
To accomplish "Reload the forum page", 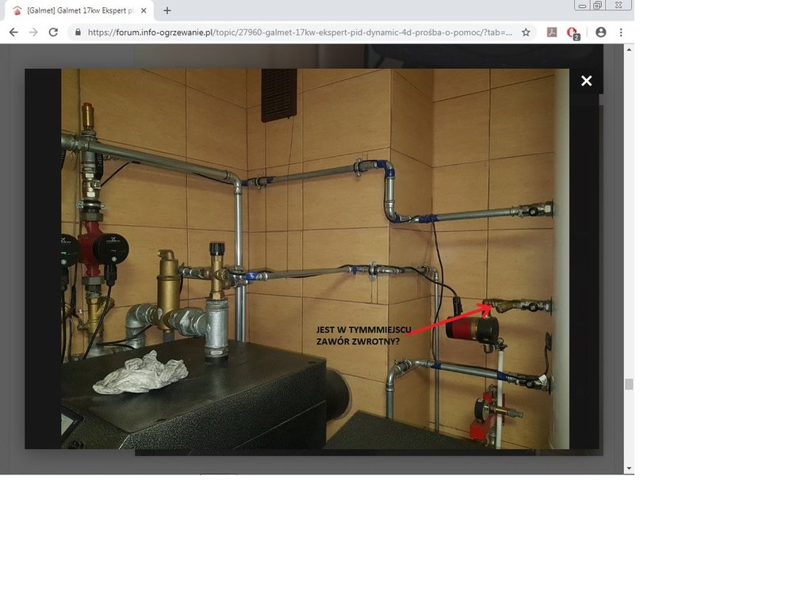I will point(53,32).
